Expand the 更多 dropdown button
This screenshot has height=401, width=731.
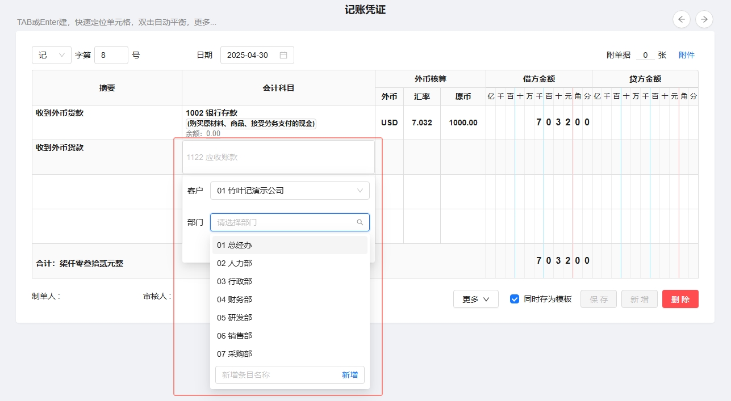click(x=475, y=299)
